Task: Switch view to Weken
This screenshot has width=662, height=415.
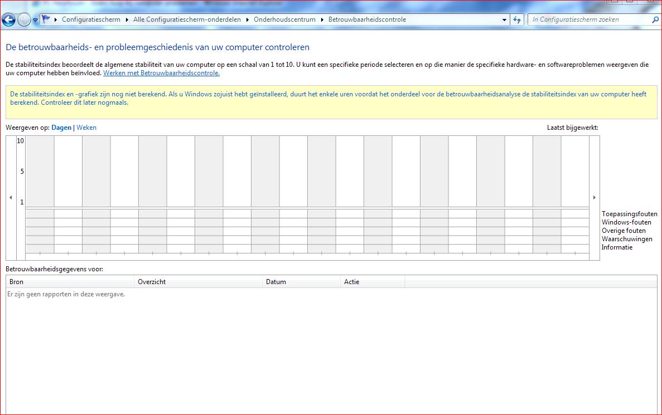Action: [x=86, y=128]
